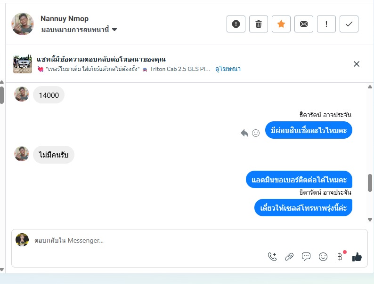
Task: Start a call with phone icon
Action: pyautogui.click(x=272, y=257)
